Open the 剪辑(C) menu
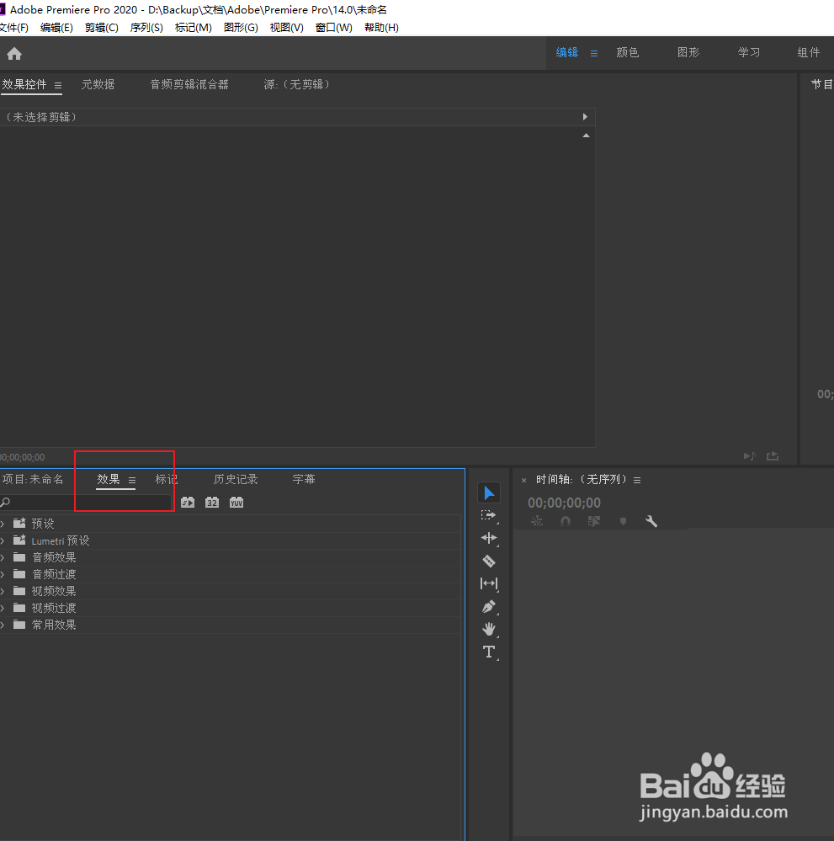Viewport: 834px width, 841px height. coord(101,27)
